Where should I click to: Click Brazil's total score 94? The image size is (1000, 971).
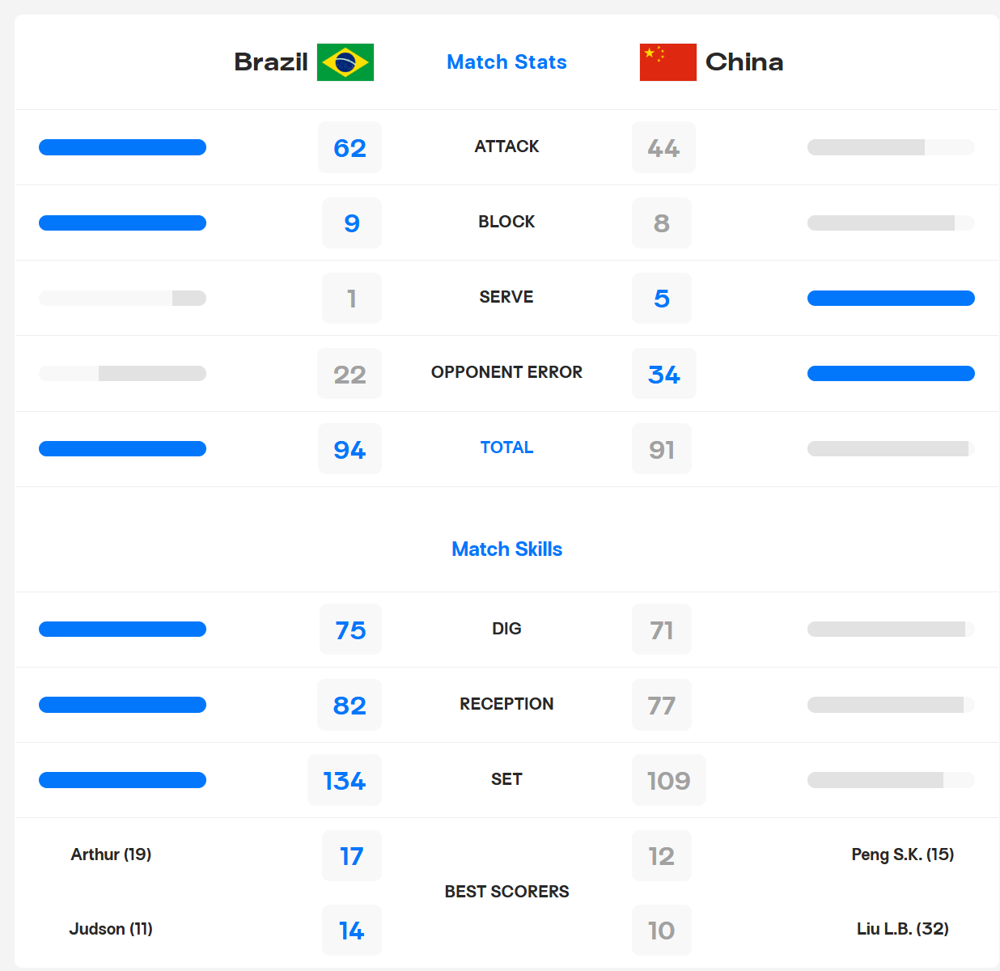tap(350, 449)
